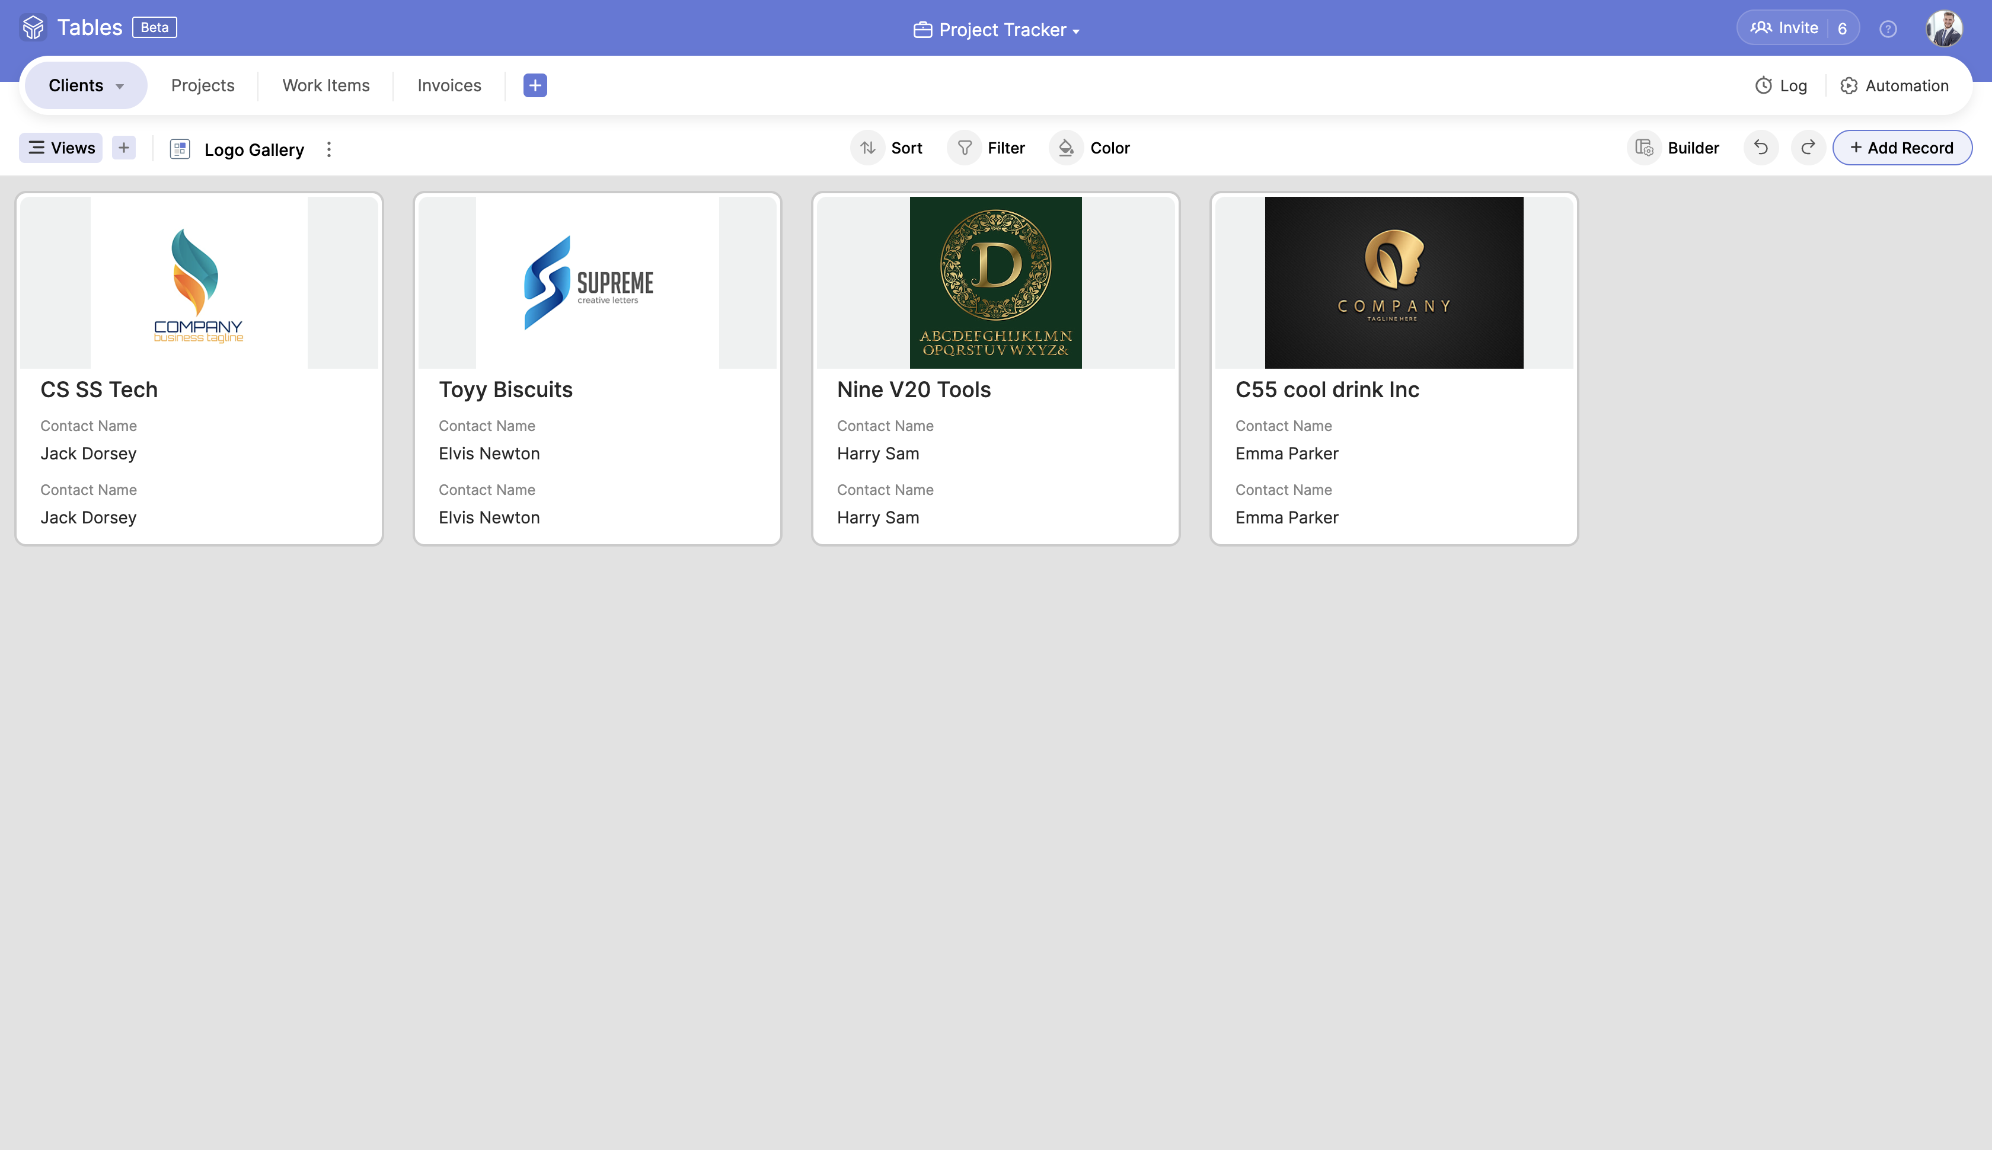The height and width of the screenshot is (1150, 1992).
Task: Open the Project Tracker dropdown
Action: [996, 30]
